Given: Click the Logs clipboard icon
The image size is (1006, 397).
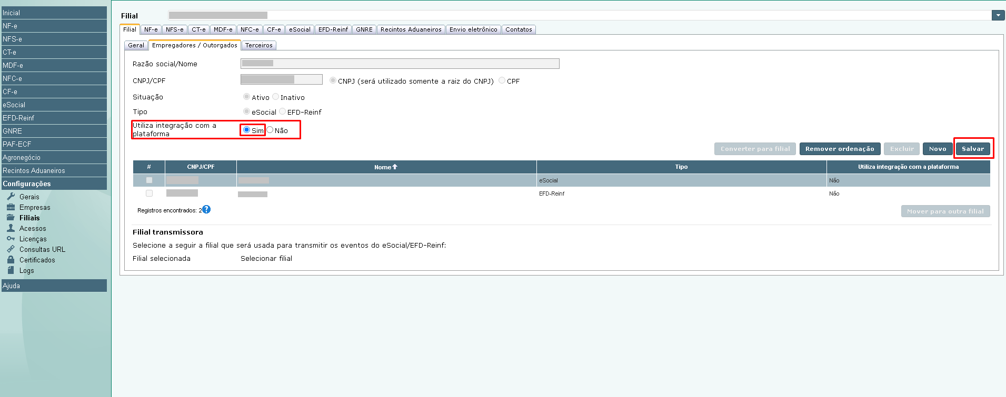Looking at the screenshot, I should 11,270.
